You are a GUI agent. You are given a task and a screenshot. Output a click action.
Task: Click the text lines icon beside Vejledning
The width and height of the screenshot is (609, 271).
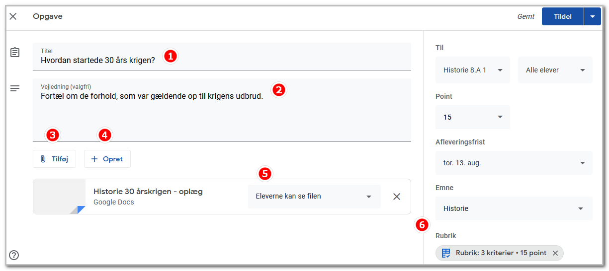pos(15,88)
